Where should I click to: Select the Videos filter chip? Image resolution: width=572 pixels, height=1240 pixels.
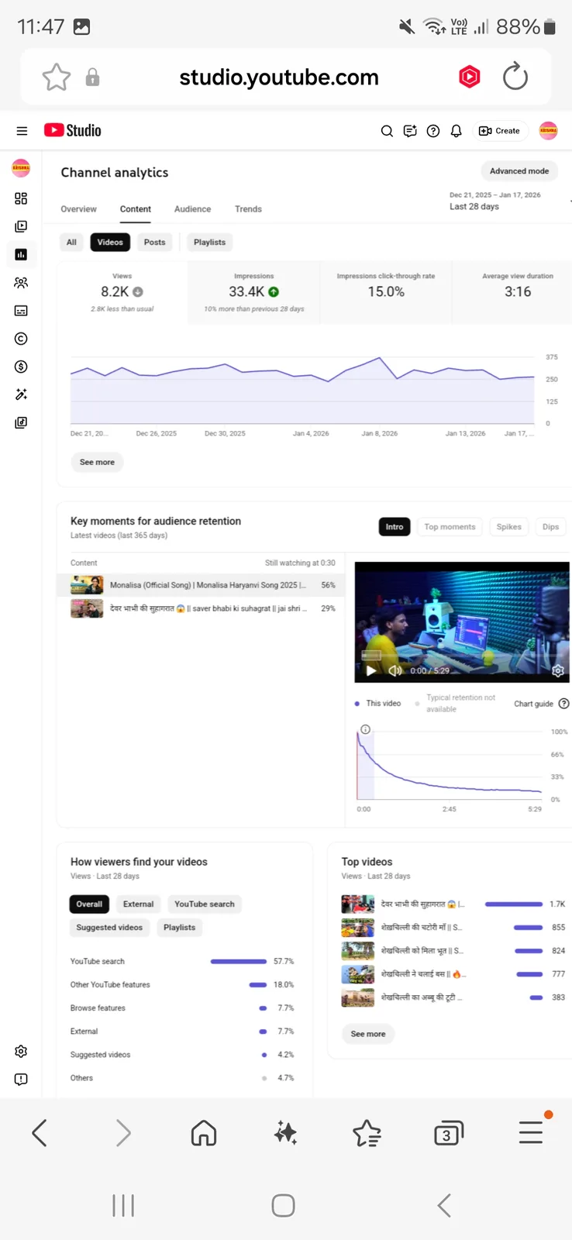[110, 243]
